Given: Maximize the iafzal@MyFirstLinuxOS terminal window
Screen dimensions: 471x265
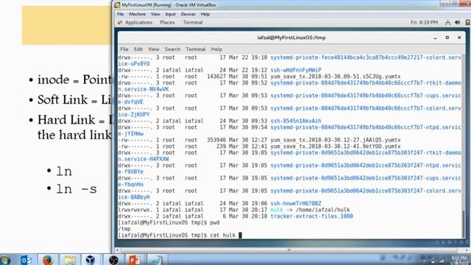Looking at the screenshot, I should tap(447, 38).
